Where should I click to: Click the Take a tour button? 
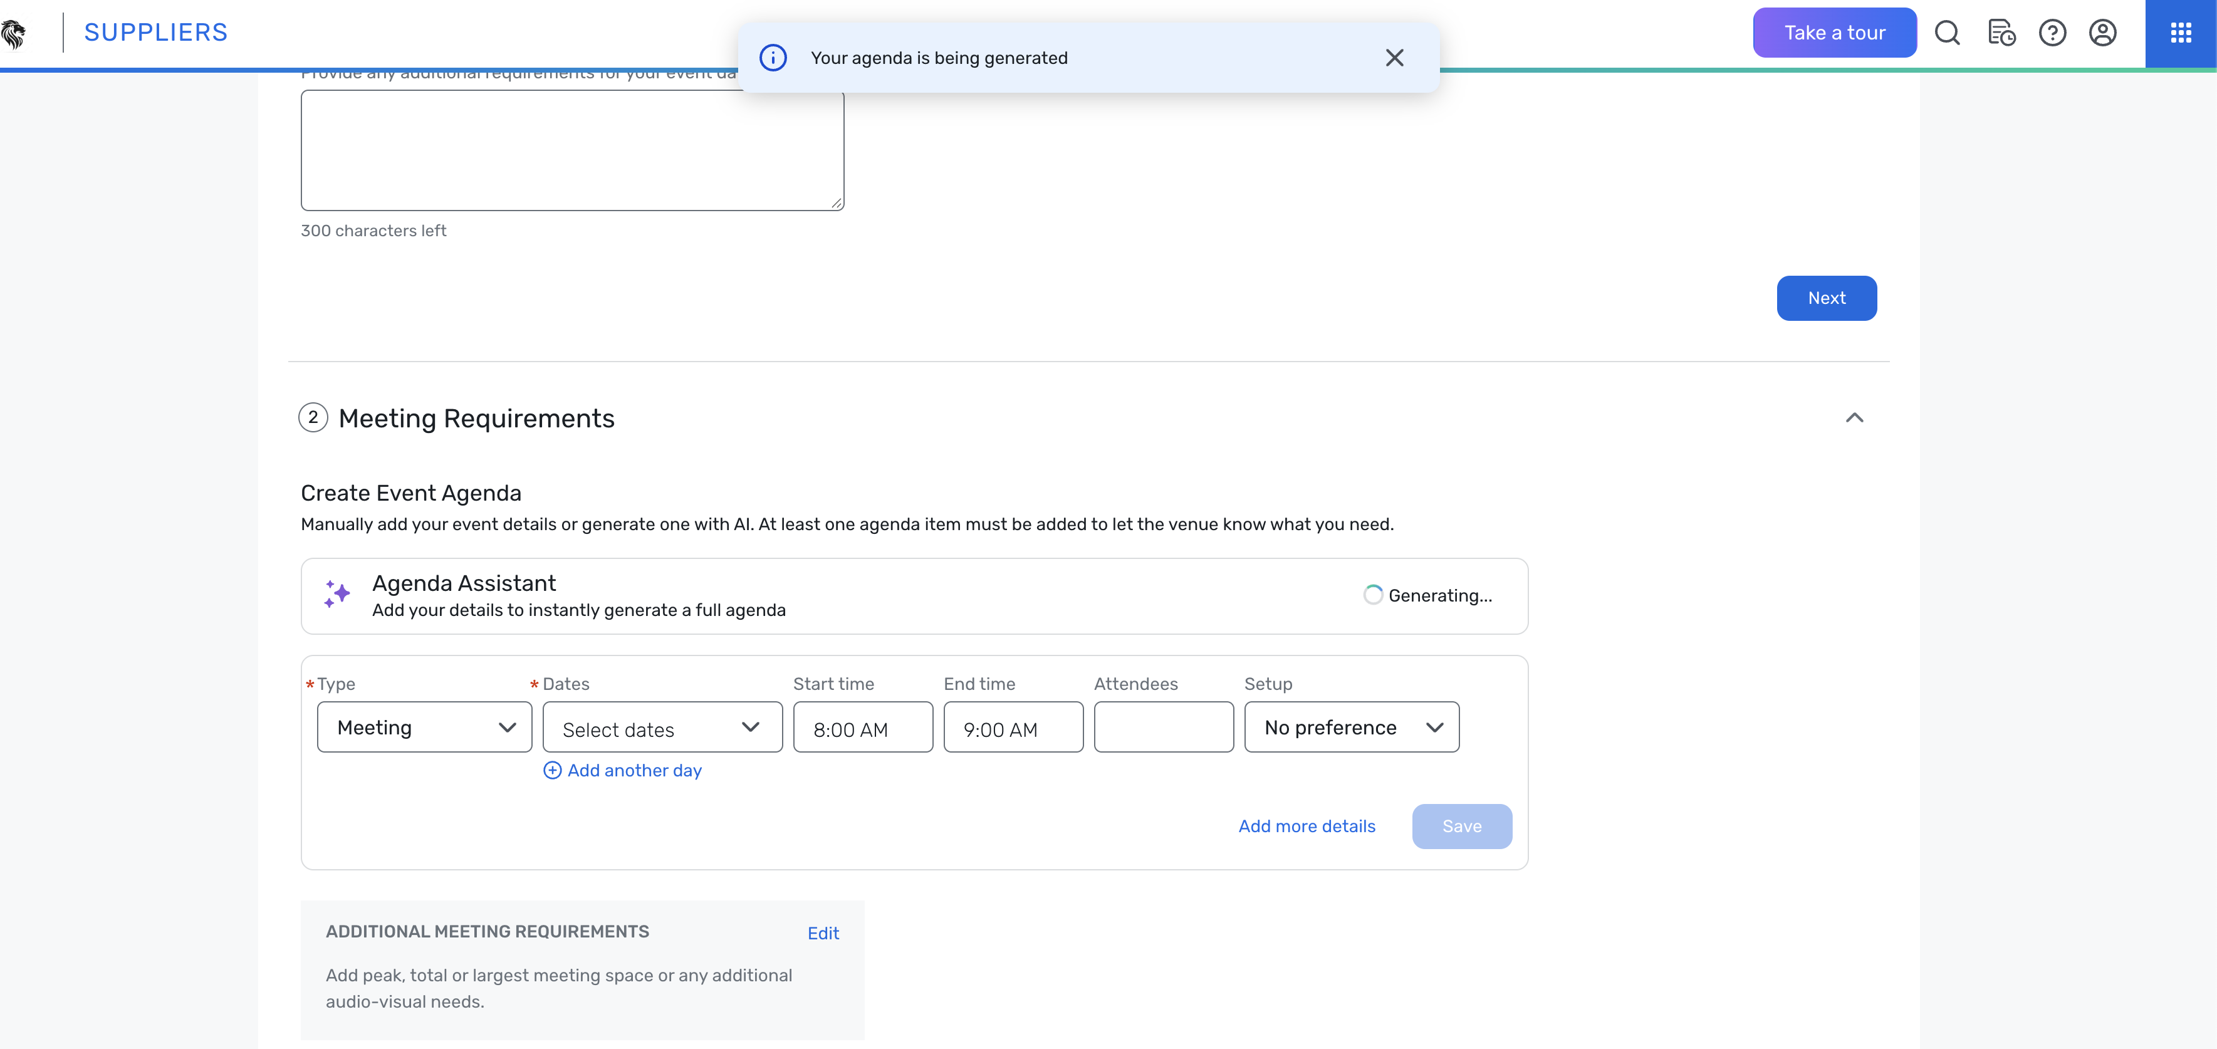(1834, 33)
